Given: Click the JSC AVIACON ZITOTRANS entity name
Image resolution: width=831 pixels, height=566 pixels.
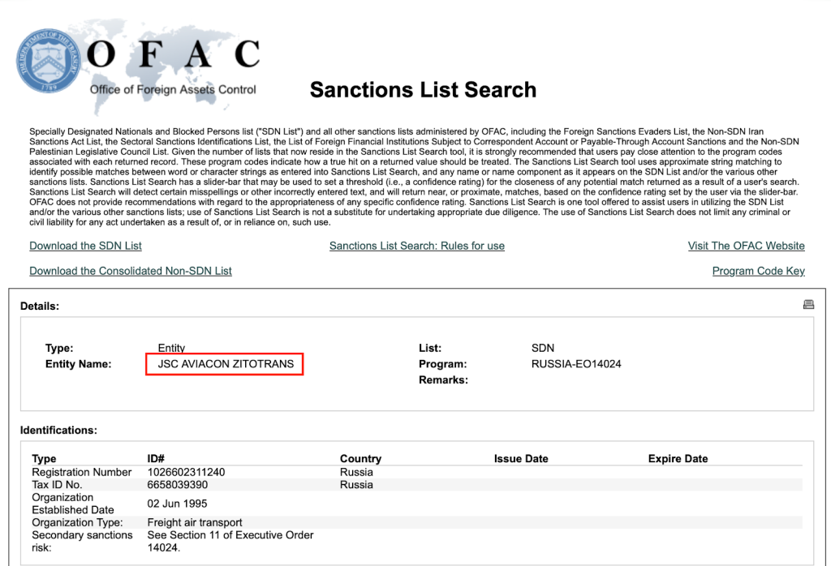Looking at the screenshot, I should point(226,364).
